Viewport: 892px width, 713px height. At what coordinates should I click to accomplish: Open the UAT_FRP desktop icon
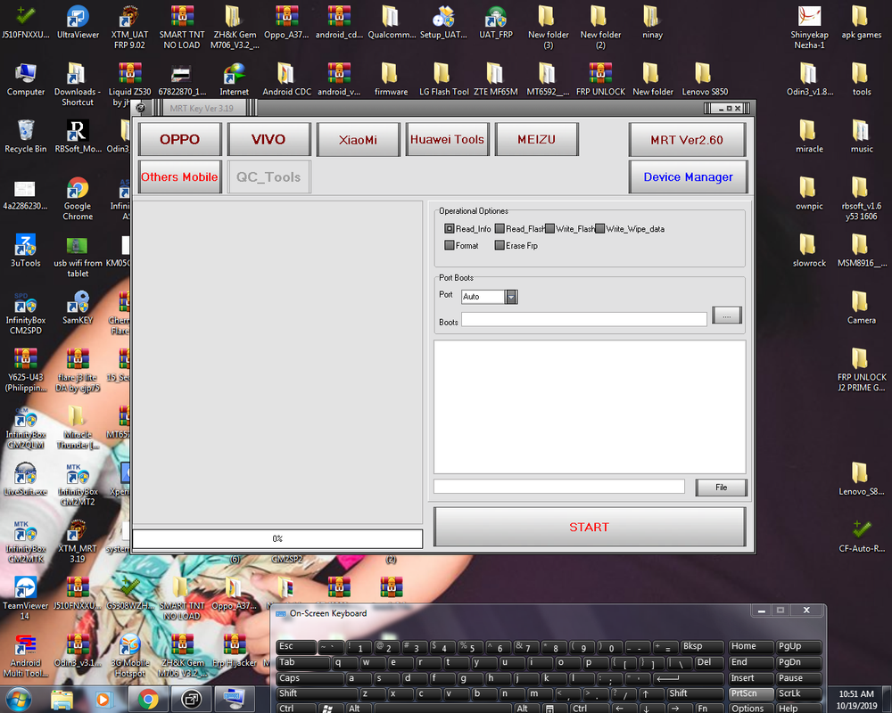495,23
